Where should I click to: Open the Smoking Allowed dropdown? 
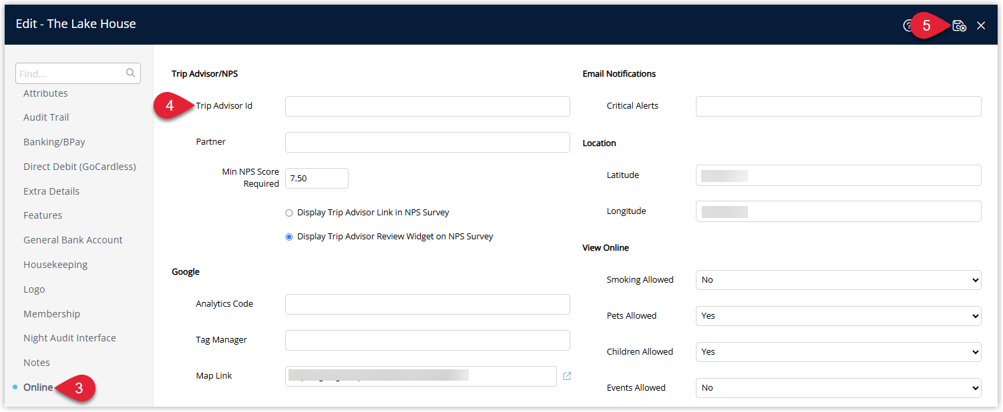point(838,280)
